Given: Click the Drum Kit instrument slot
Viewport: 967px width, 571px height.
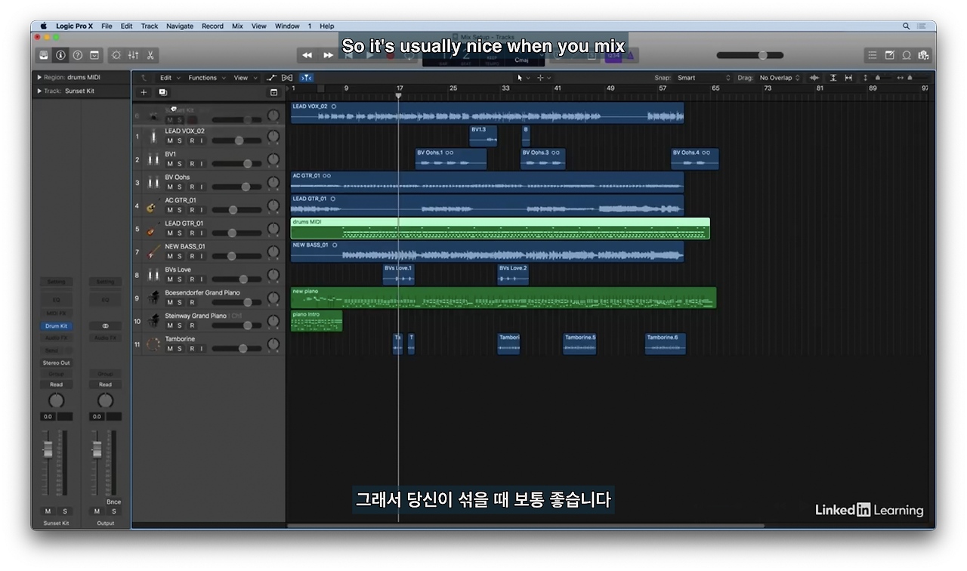Looking at the screenshot, I should [57, 326].
